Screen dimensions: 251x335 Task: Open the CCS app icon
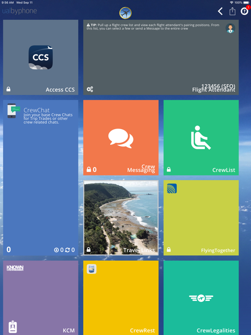click(x=41, y=57)
